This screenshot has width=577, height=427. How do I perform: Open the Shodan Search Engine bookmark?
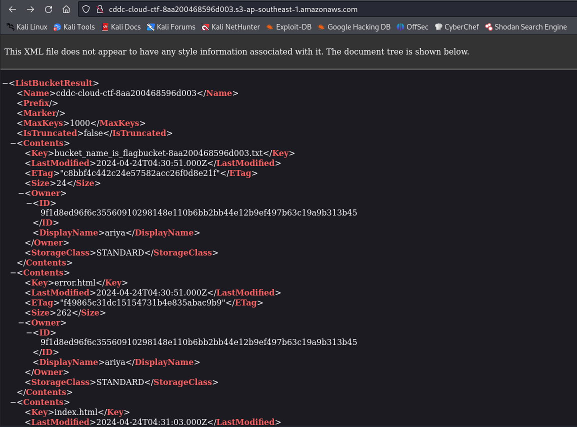[525, 27]
